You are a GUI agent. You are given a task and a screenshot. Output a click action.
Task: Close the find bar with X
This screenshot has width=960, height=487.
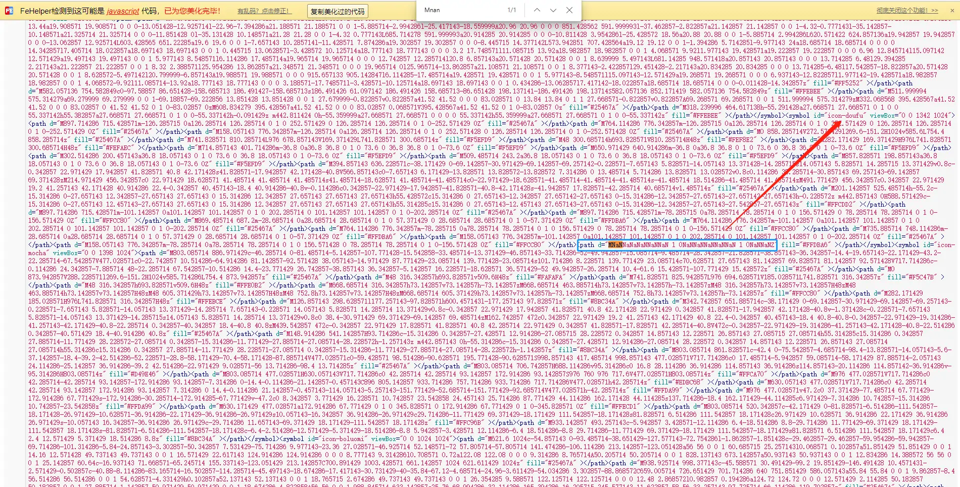[x=569, y=10]
